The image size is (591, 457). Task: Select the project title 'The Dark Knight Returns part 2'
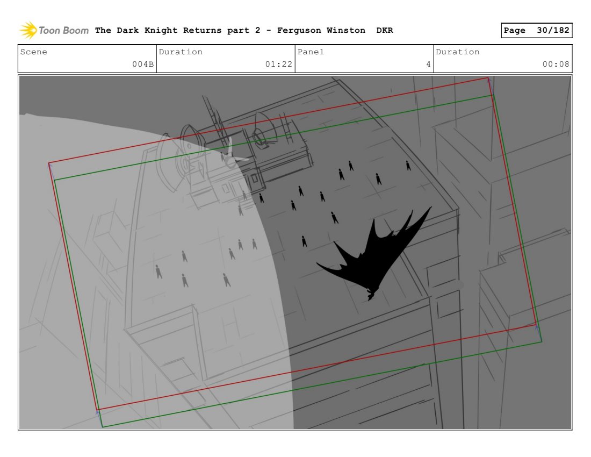coord(177,30)
